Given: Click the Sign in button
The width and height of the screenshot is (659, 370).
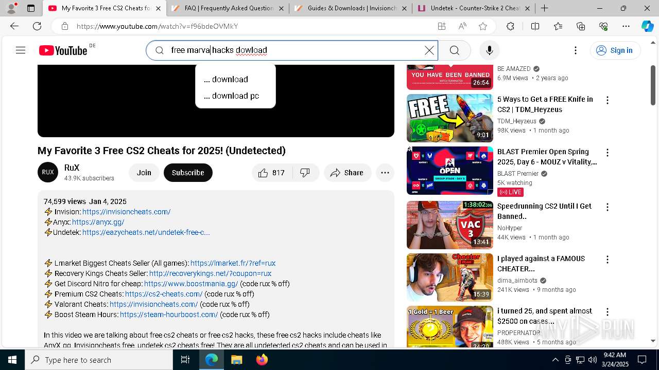Looking at the screenshot, I should click(x=615, y=50).
